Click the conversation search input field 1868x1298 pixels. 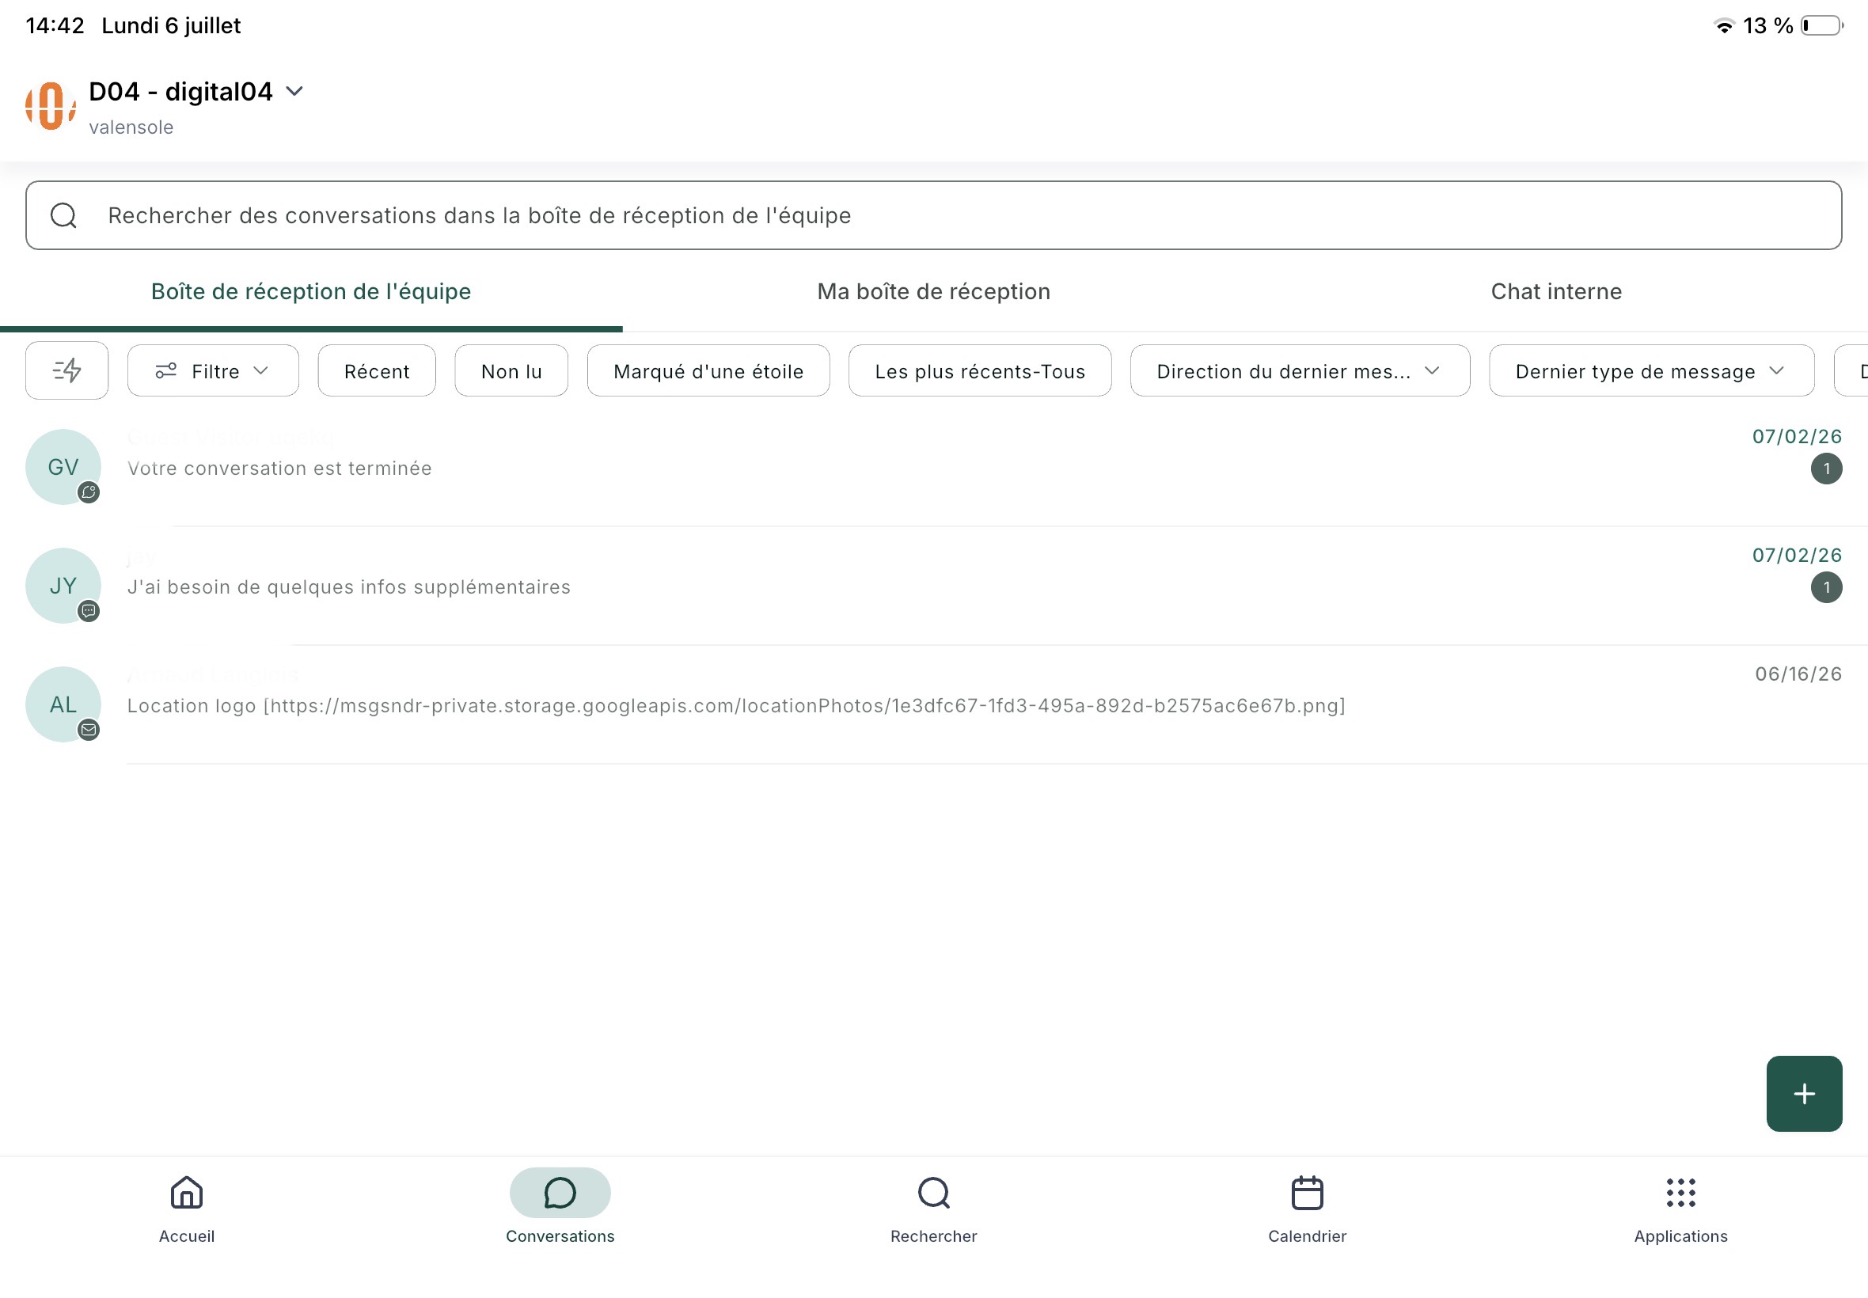(x=932, y=215)
